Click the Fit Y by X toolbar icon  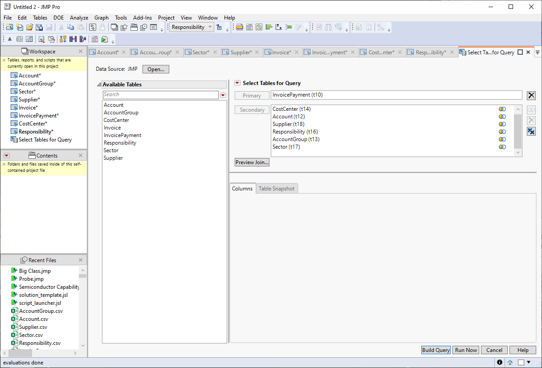279,28
